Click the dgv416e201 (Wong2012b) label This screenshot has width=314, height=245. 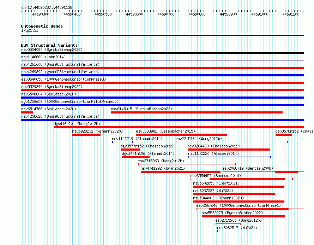coord(77,124)
